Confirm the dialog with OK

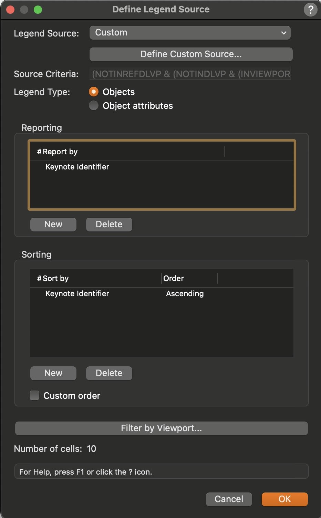(x=284, y=499)
